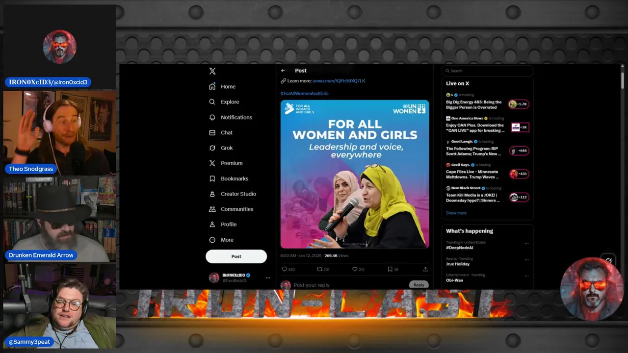
Task: Open the #DeepNodeAI trending topic
Action: 459,248
